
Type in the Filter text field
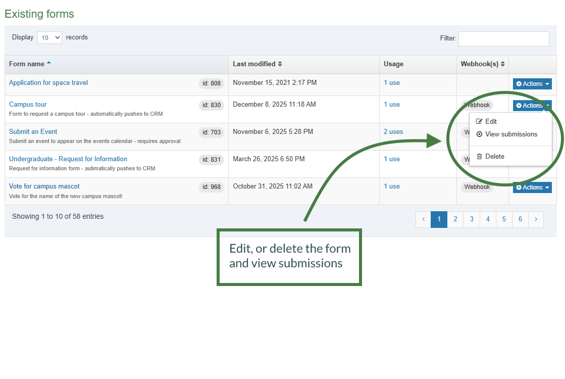(503, 39)
